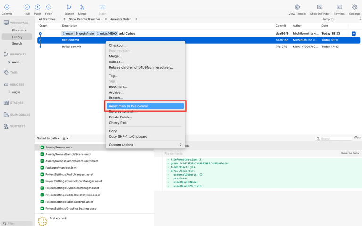Click the Pull icon in toolbar
Viewport: 362px width, 226px height.
tap(27, 7)
